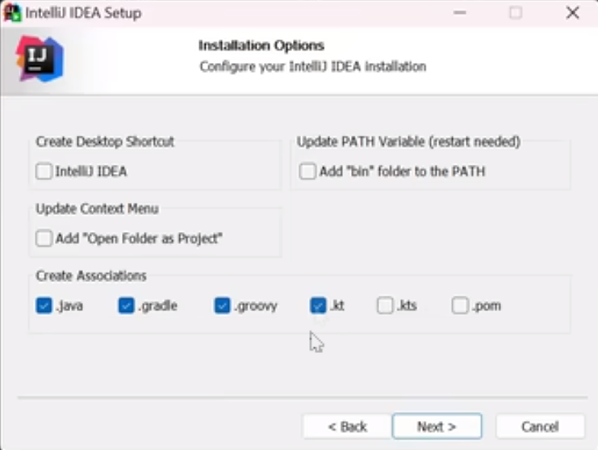Enable the IntelliJ IDEA desktop shortcut checkbox
The width and height of the screenshot is (598, 450).
pos(44,171)
